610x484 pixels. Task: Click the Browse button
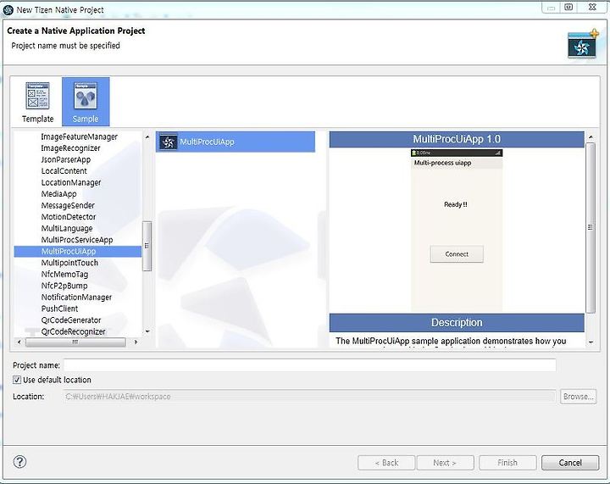click(578, 397)
